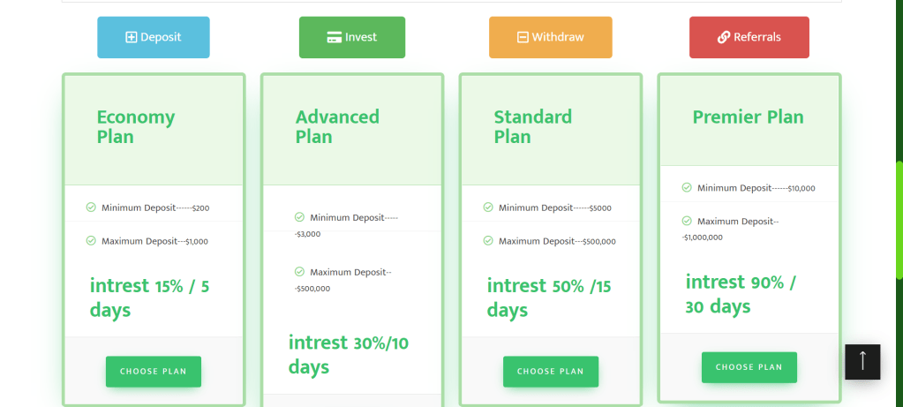Image resolution: width=903 pixels, height=407 pixels.
Task: Click the Invest credit card icon
Action: pyautogui.click(x=335, y=37)
